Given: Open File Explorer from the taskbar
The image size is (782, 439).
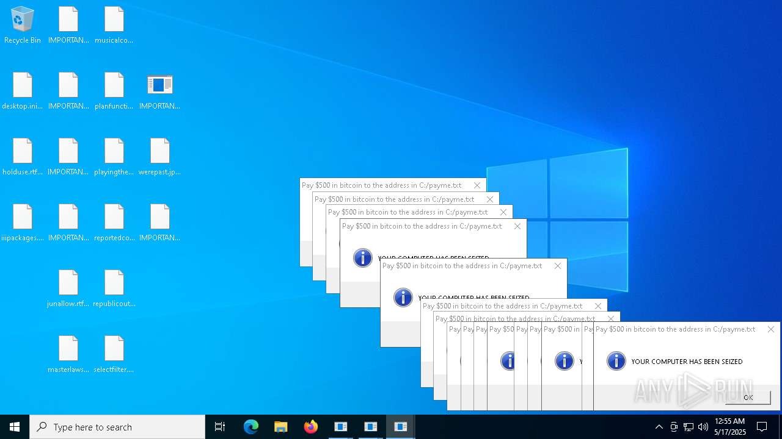Looking at the screenshot, I should pos(281,427).
